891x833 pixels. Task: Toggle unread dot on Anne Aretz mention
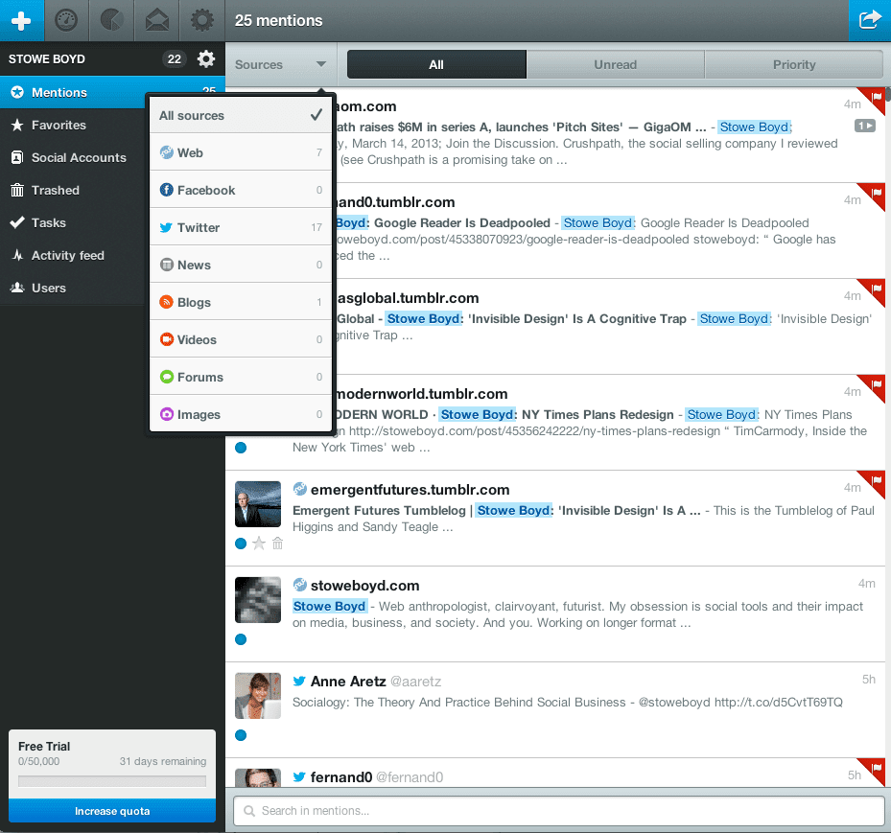241,736
